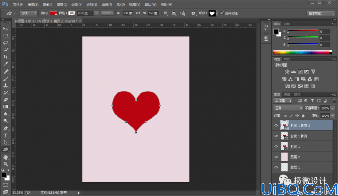
Task: Select the Healing Brush tool
Action: [x=6, y=71]
